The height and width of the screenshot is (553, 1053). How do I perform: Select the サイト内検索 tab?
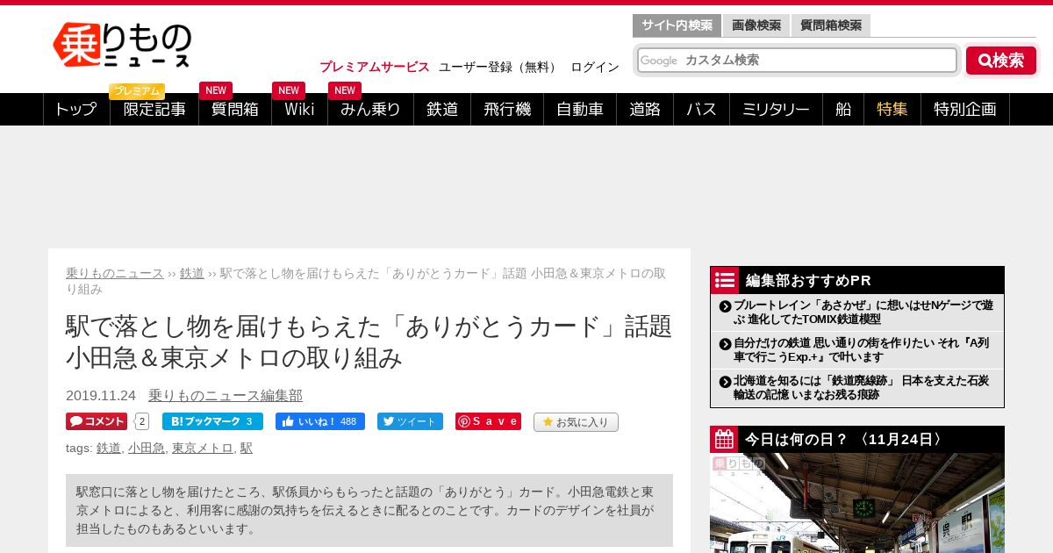(x=677, y=25)
